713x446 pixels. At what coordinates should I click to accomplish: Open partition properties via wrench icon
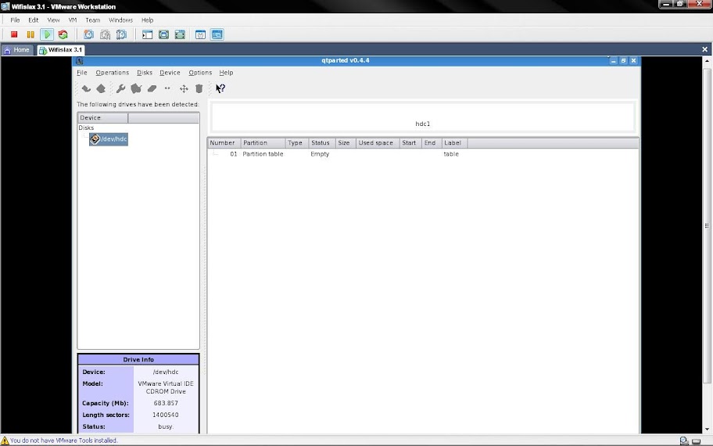pos(120,88)
